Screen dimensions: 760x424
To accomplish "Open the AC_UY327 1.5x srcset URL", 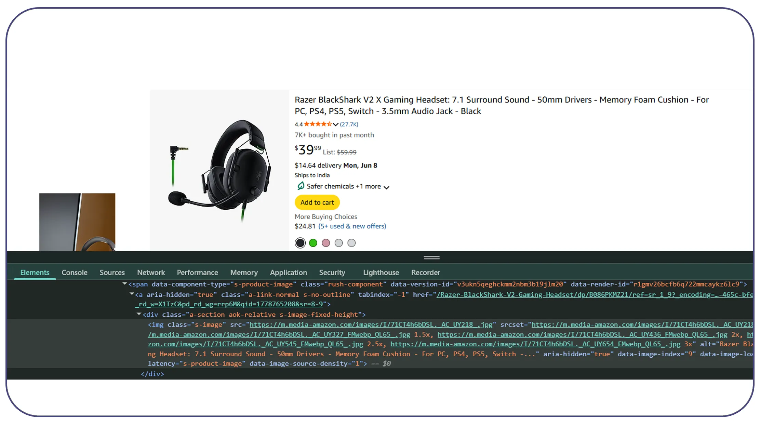I will point(279,334).
